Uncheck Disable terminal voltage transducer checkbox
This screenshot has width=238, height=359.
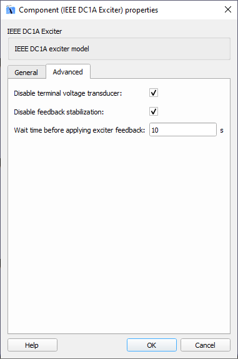pyautogui.click(x=154, y=93)
